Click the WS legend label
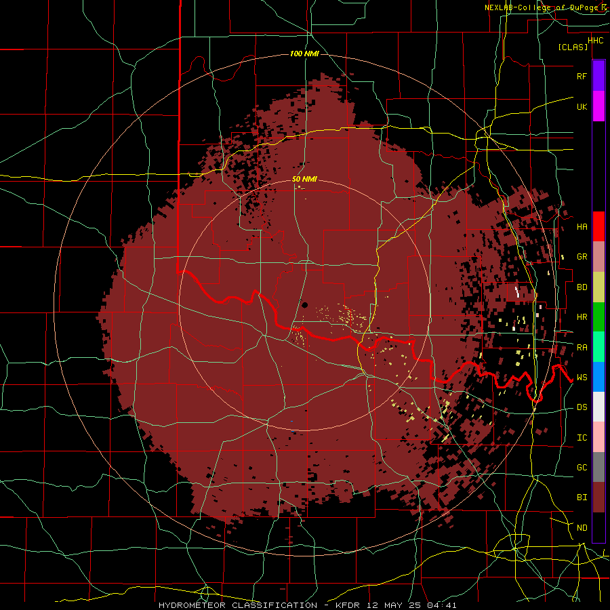610x610 pixels. pos(582,378)
